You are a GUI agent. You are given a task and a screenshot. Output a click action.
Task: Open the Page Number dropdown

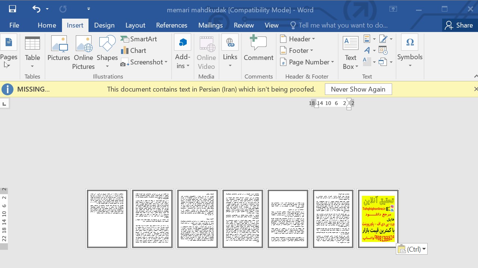pyautogui.click(x=307, y=62)
